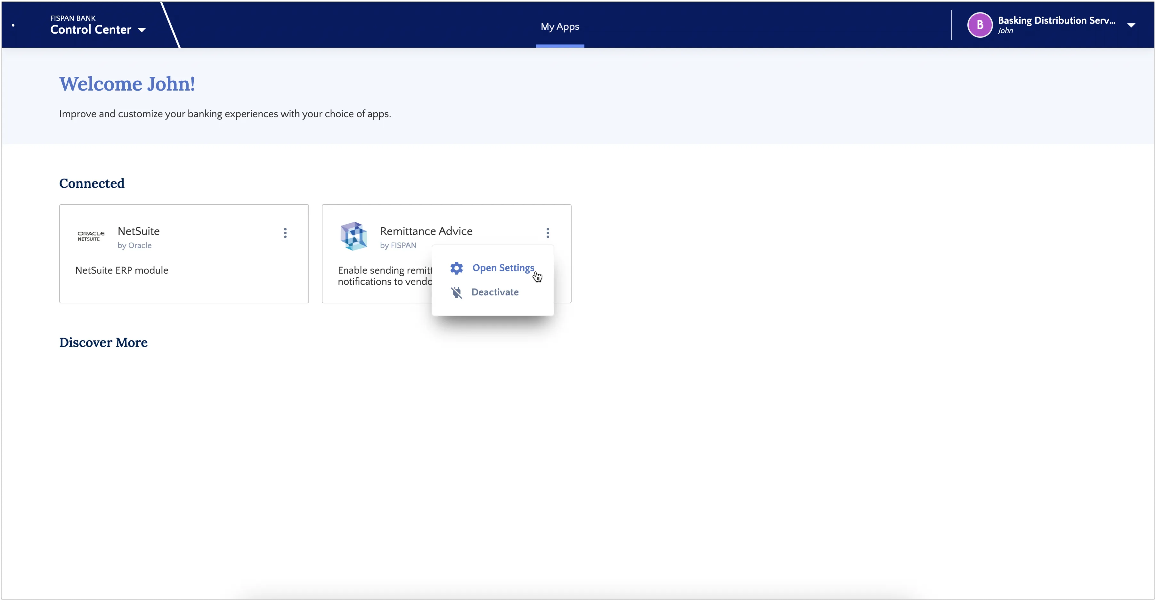The height and width of the screenshot is (601, 1156).
Task: Click the 'Discover More' section heading
Action: [x=103, y=343]
